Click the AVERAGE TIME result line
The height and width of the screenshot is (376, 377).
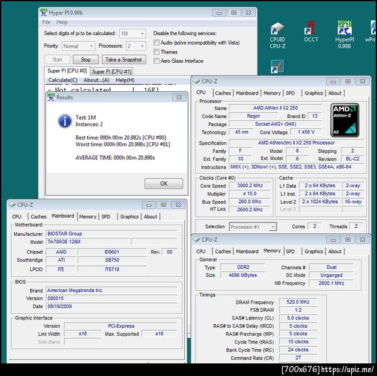point(115,158)
